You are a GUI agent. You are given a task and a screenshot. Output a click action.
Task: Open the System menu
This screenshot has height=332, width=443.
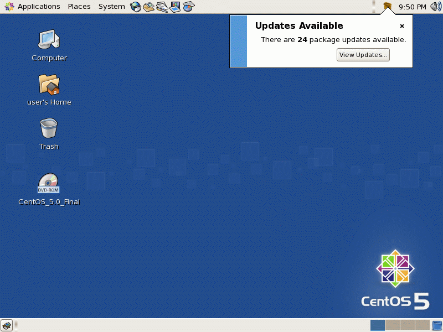pyautogui.click(x=111, y=6)
